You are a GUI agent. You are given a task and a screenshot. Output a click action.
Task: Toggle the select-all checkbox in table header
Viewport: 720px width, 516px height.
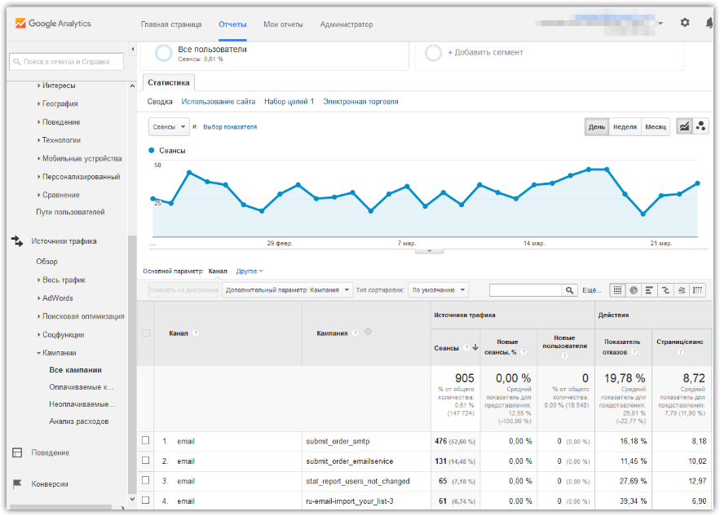[x=146, y=333]
